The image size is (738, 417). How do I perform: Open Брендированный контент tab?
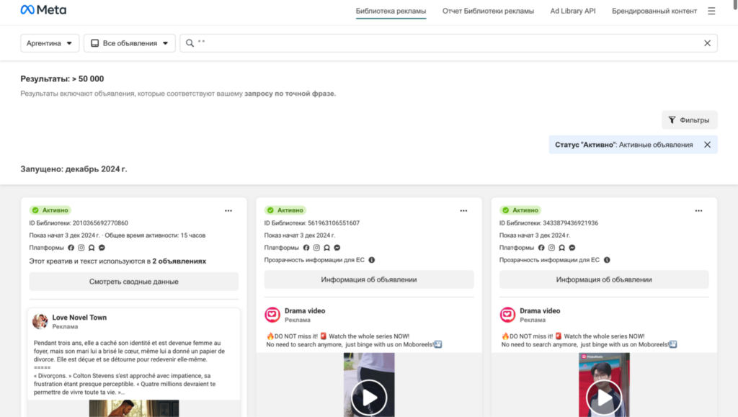654,11
